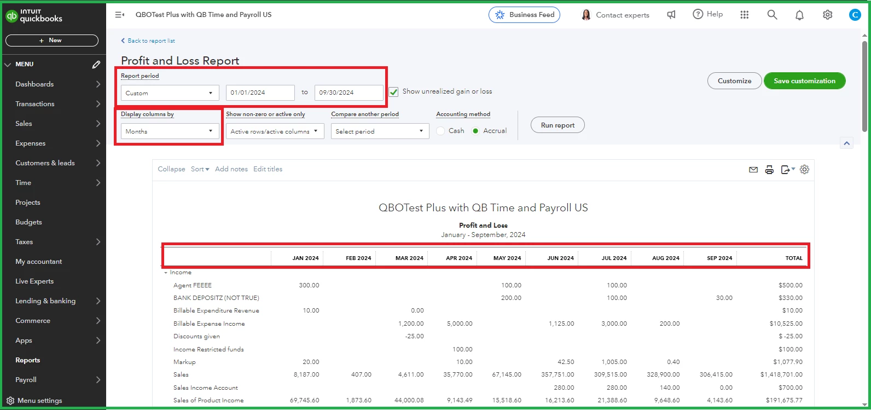Collapse the report filter panel arrow
The height and width of the screenshot is (410, 871).
[x=846, y=143]
